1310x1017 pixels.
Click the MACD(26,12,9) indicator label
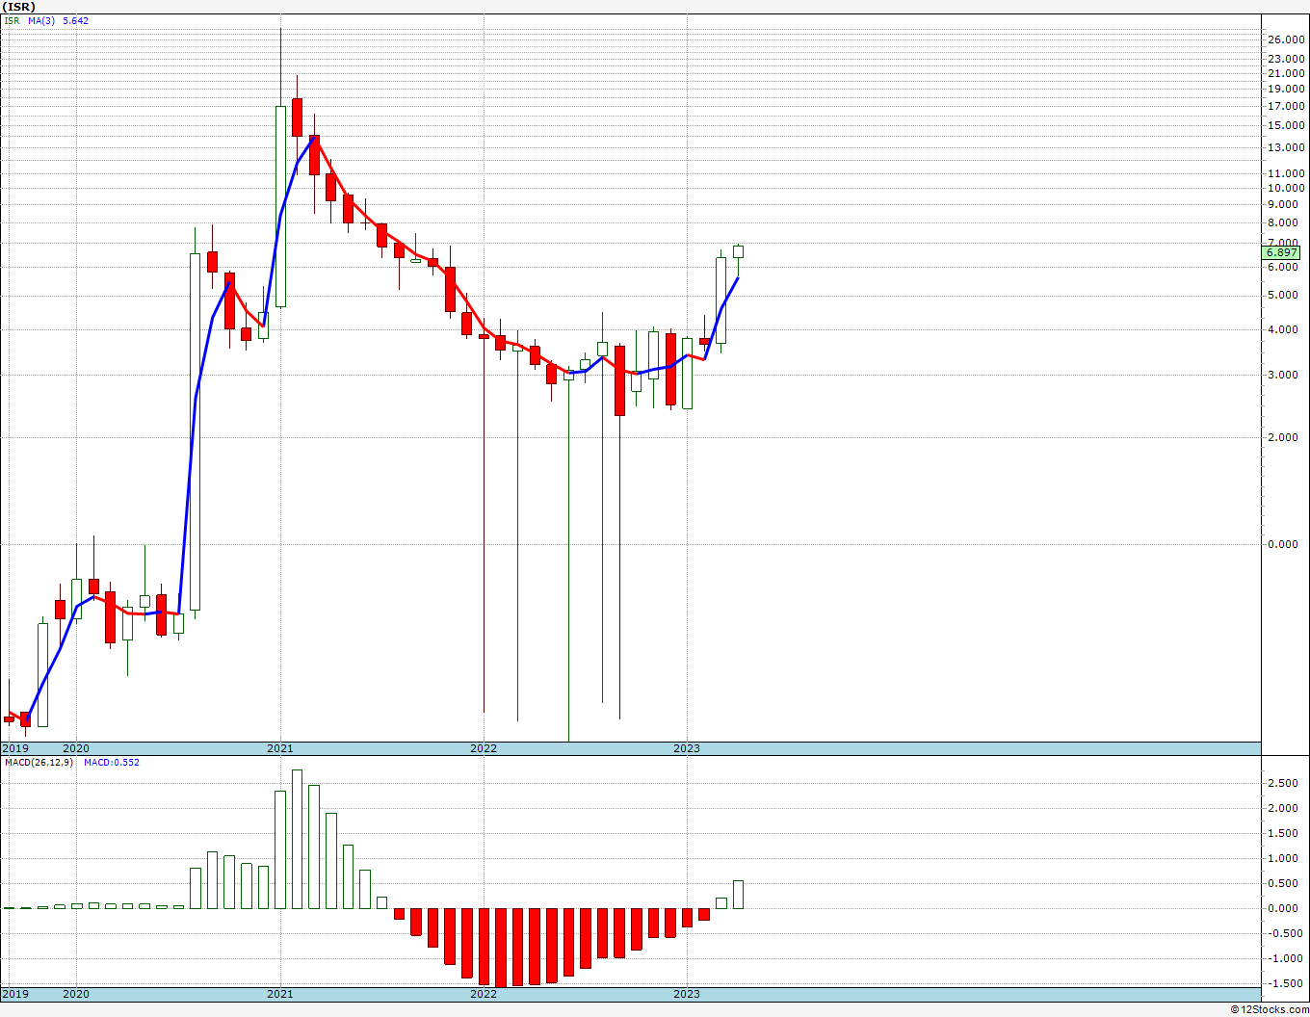(39, 763)
